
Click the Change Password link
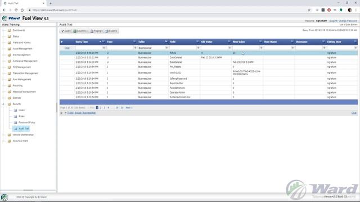tap(348, 21)
